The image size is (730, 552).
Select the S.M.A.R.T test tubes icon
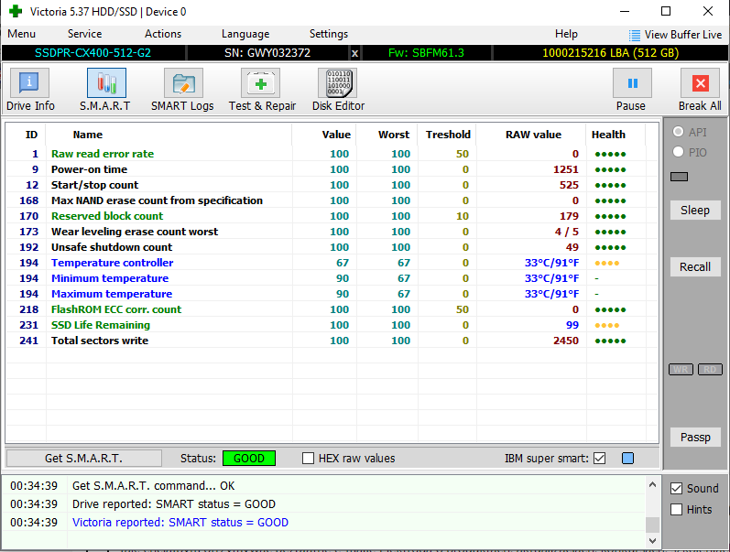tap(106, 83)
